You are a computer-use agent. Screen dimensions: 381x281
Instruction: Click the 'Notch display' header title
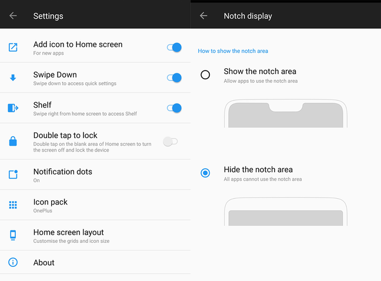click(248, 16)
